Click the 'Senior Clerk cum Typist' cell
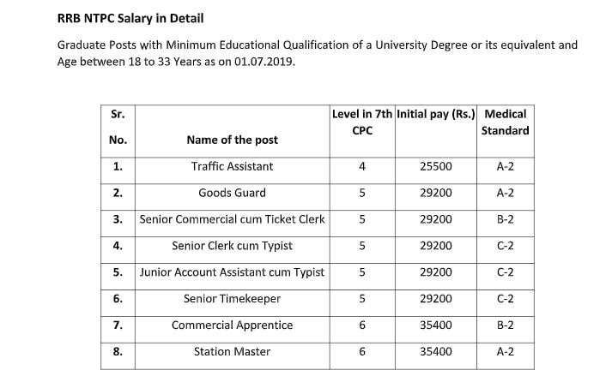 click(x=232, y=246)
